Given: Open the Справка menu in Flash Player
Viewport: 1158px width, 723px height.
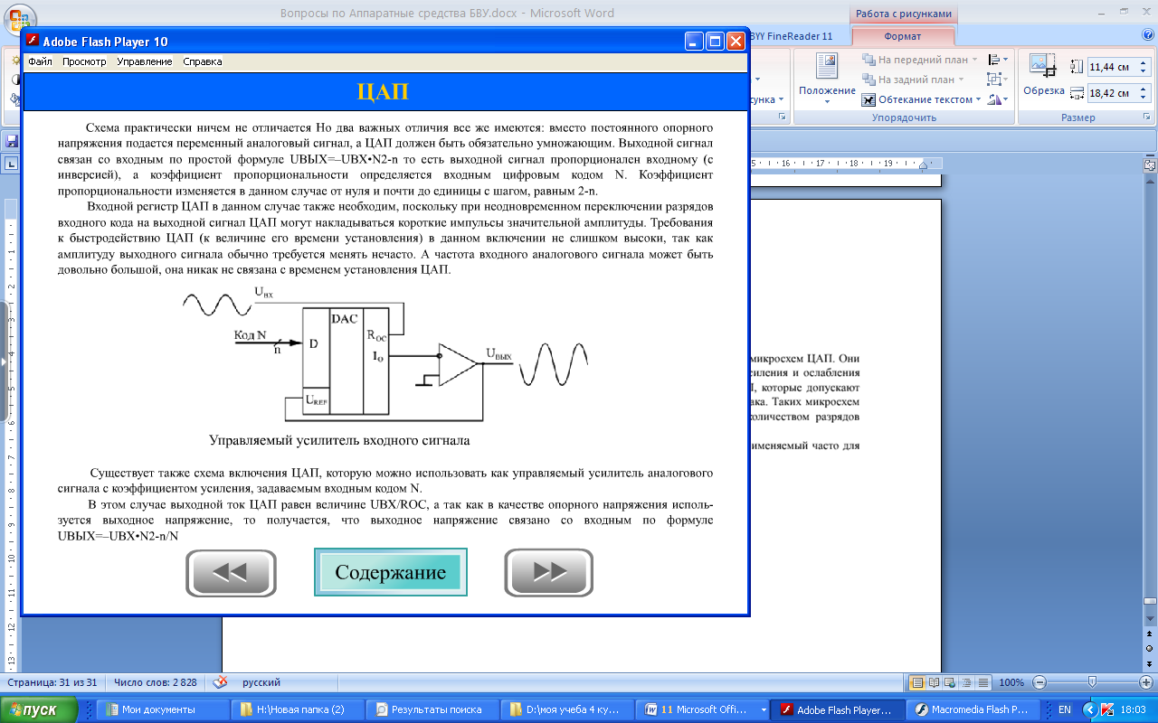Looking at the screenshot, I should [x=203, y=62].
